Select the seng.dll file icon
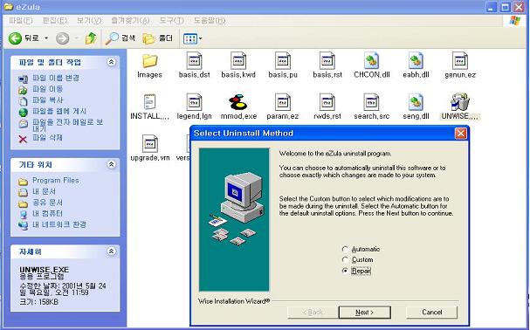 pyautogui.click(x=416, y=102)
